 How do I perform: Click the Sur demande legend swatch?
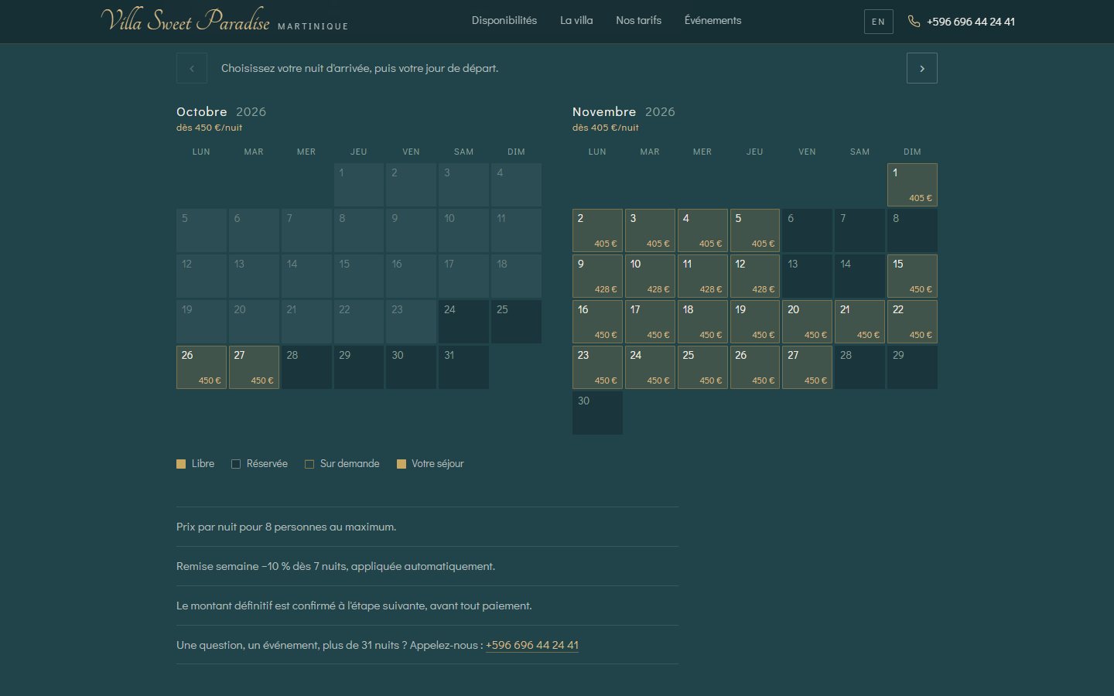pyautogui.click(x=309, y=464)
